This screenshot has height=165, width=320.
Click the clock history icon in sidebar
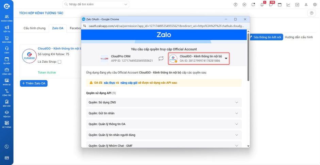pos(7,146)
